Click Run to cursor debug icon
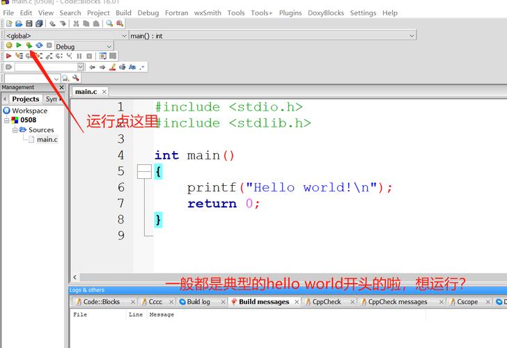Image resolution: width=507 pixels, height=348 pixels. pyautogui.click(x=19, y=56)
